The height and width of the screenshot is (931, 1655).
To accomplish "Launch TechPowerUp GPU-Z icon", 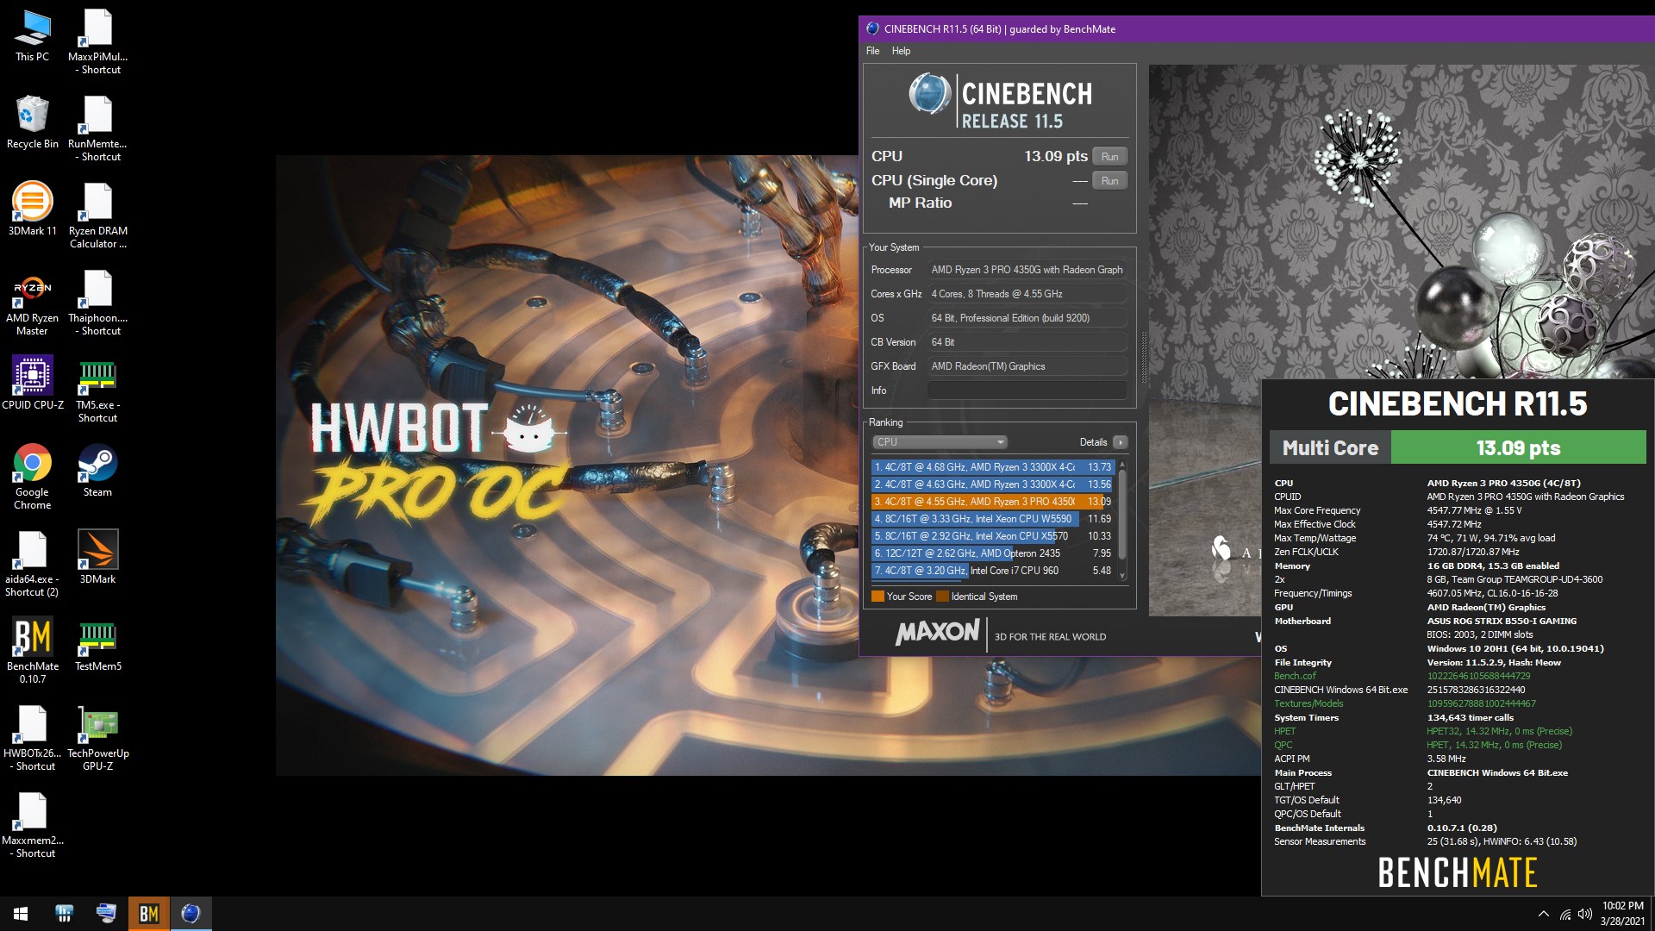I will [x=97, y=738].
